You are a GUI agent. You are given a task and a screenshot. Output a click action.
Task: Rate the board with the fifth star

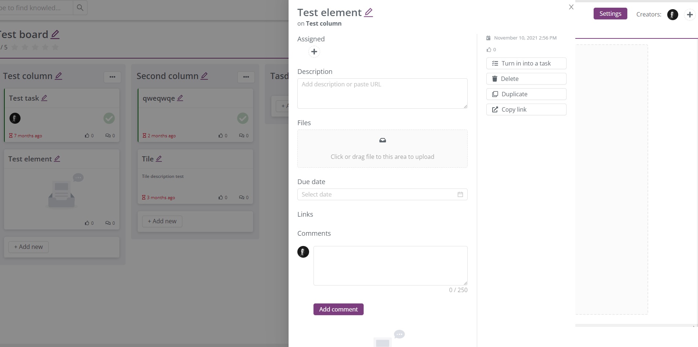click(55, 47)
